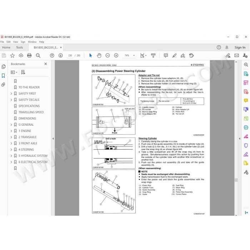Open the right pane search tool icon
This screenshot has width=250, height=250.
click(x=246, y=65)
